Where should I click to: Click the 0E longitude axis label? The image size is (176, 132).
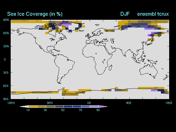(89, 103)
